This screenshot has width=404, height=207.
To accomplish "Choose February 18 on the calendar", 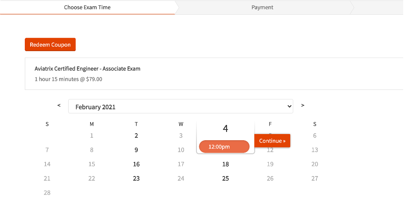I will [225, 164].
